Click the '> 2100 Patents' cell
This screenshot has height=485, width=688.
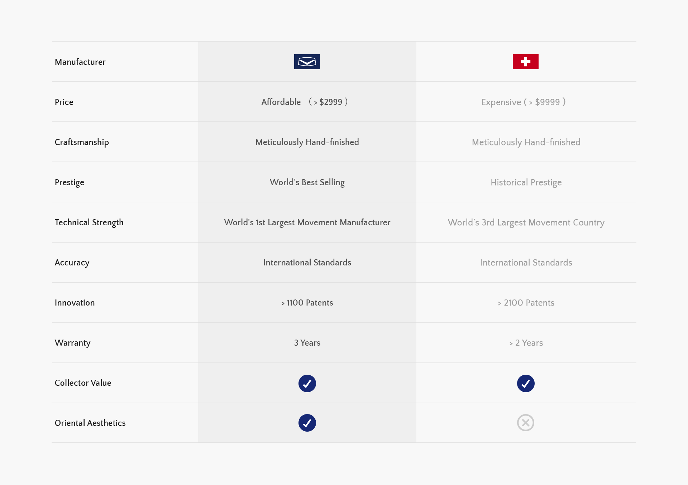click(526, 303)
